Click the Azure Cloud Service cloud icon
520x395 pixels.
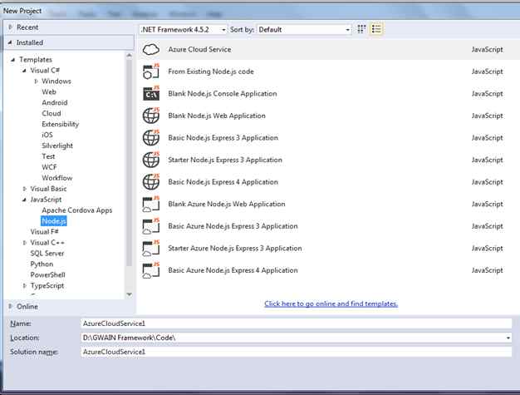pyautogui.click(x=151, y=49)
